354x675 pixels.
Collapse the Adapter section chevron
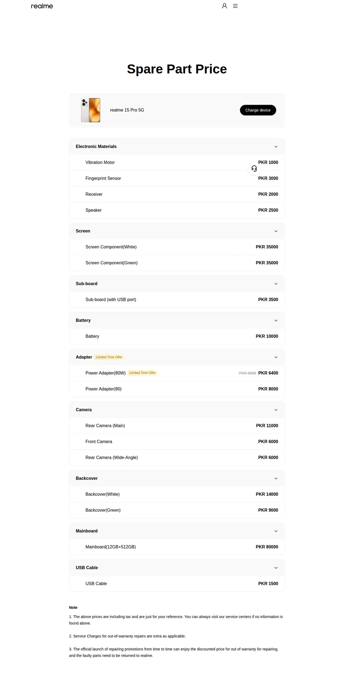276,357
